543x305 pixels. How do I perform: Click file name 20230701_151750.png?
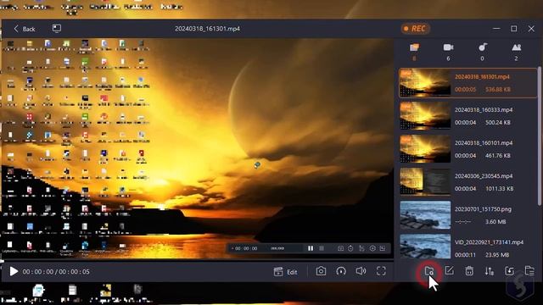[x=483, y=209]
